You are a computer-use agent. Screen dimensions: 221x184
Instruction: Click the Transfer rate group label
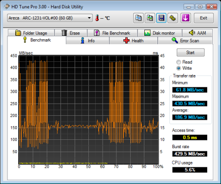point(184,76)
